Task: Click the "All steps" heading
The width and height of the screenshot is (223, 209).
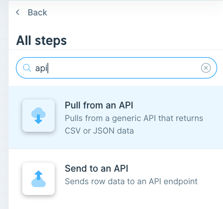Action: coord(41,40)
